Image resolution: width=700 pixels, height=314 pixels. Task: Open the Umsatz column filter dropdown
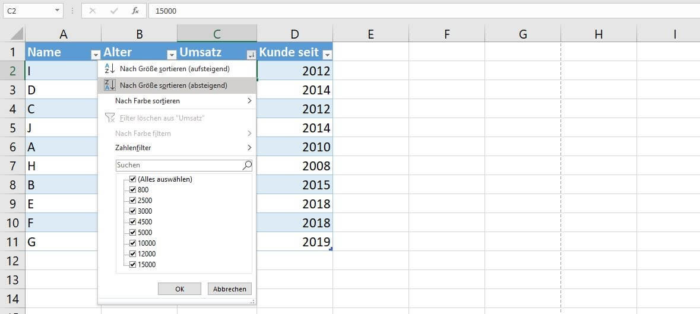[251, 55]
